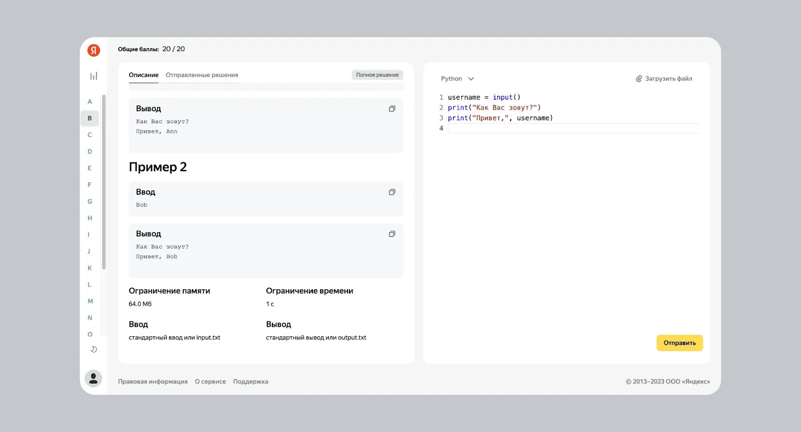Image resolution: width=801 pixels, height=432 pixels.
Task: Copy the first Вывод block with Ann
Action: click(x=392, y=109)
